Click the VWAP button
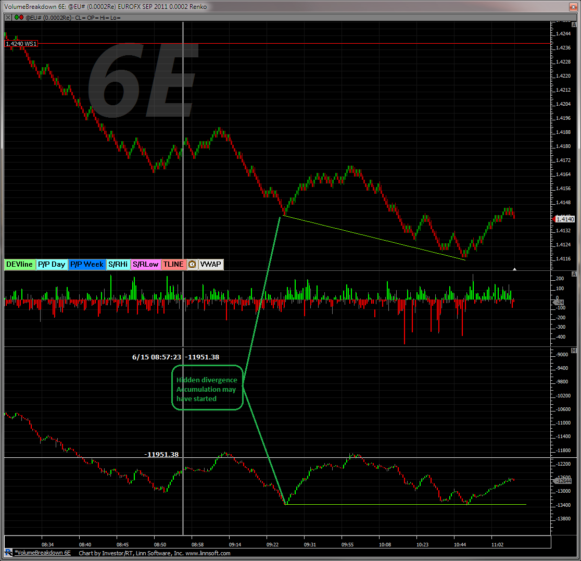 click(x=211, y=265)
